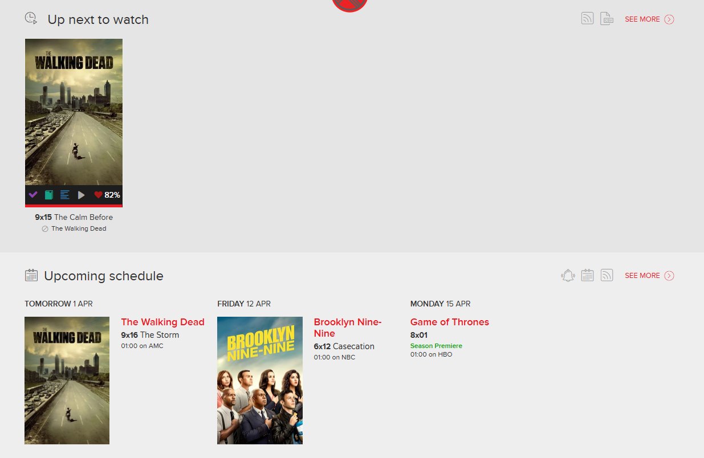Open episode 9x16 The Storm

pyautogui.click(x=150, y=335)
